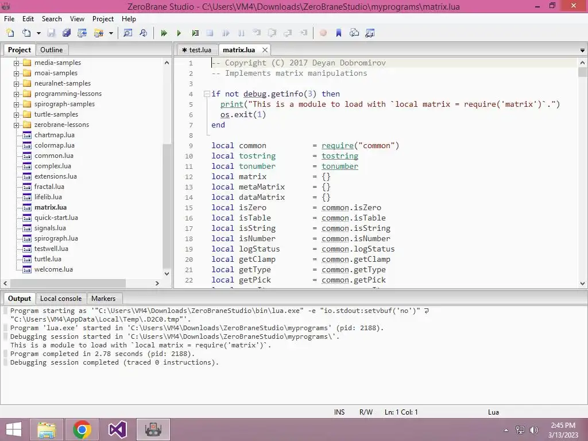Expand the spirograph-samples folder
Image resolution: width=588 pixels, height=441 pixels.
pos(16,105)
